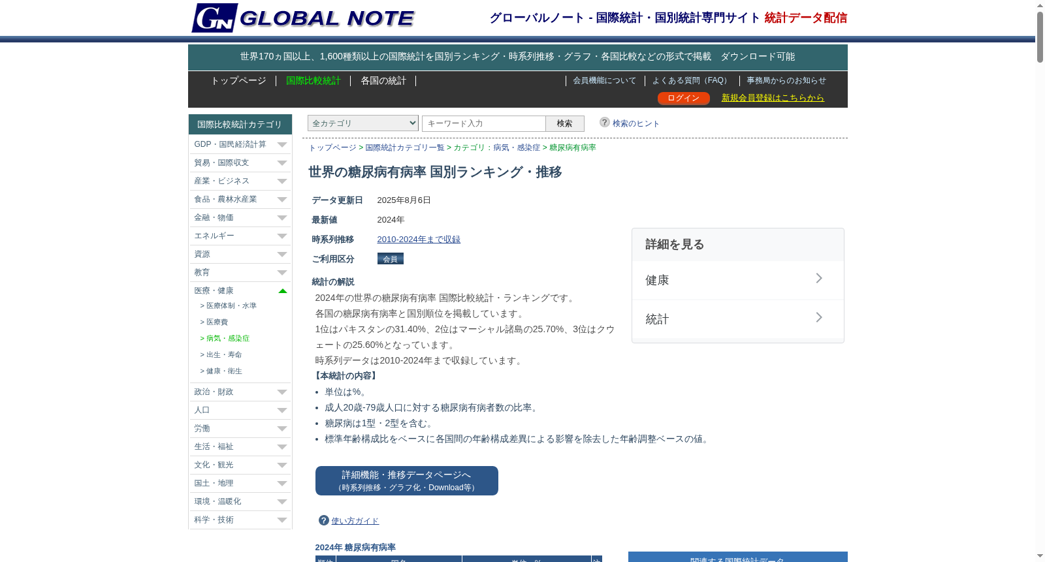
Task: Click breadcrumb 国際統計カテゴリ一覧 link
Action: tap(405, 148)
